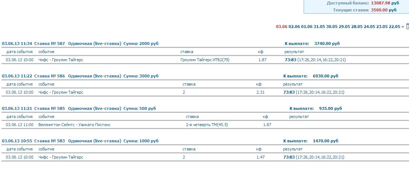Show bet history for 28.05
Viewport: 409px width, 170px height.
[357, 27]
